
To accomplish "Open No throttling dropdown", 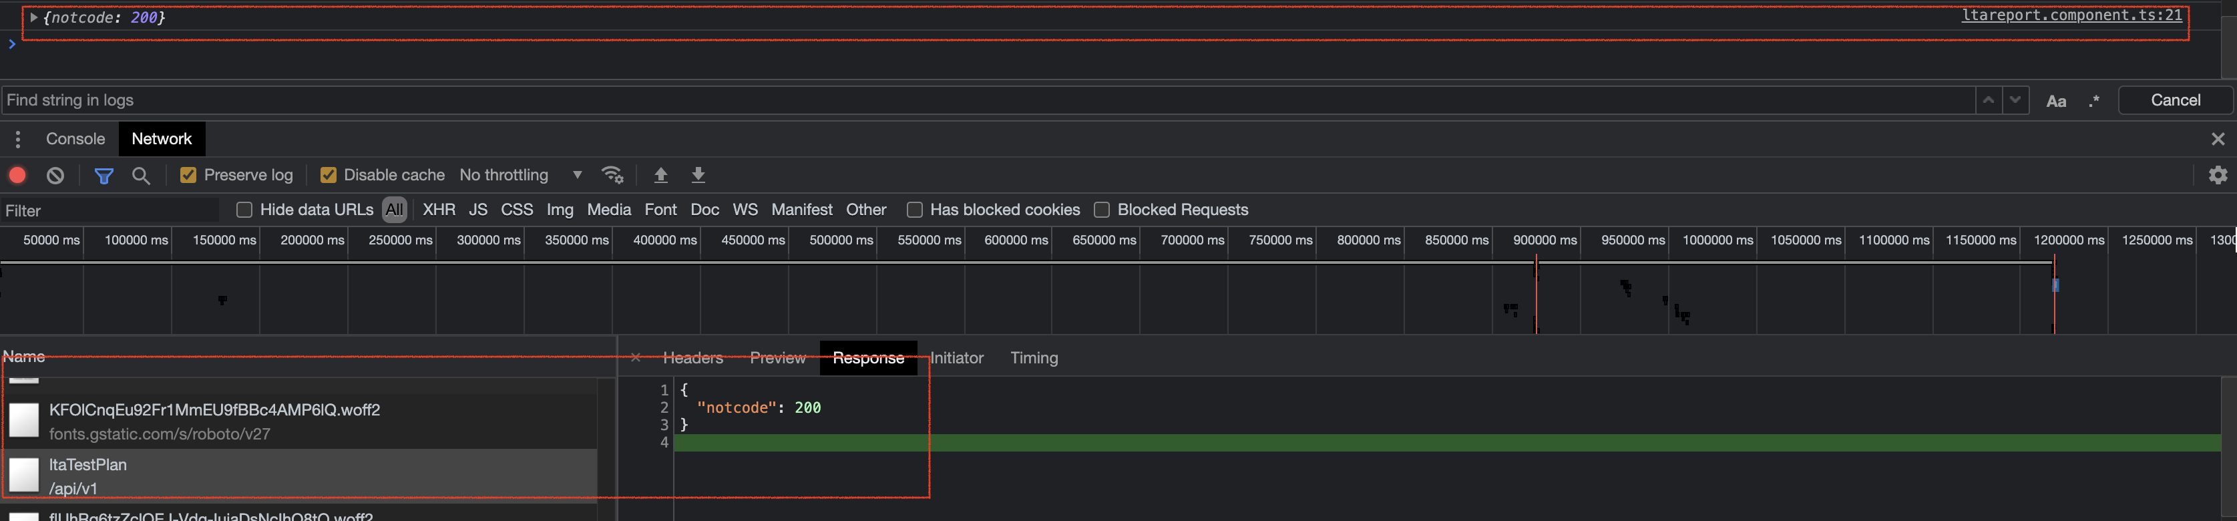I will (x=521, y=176).
